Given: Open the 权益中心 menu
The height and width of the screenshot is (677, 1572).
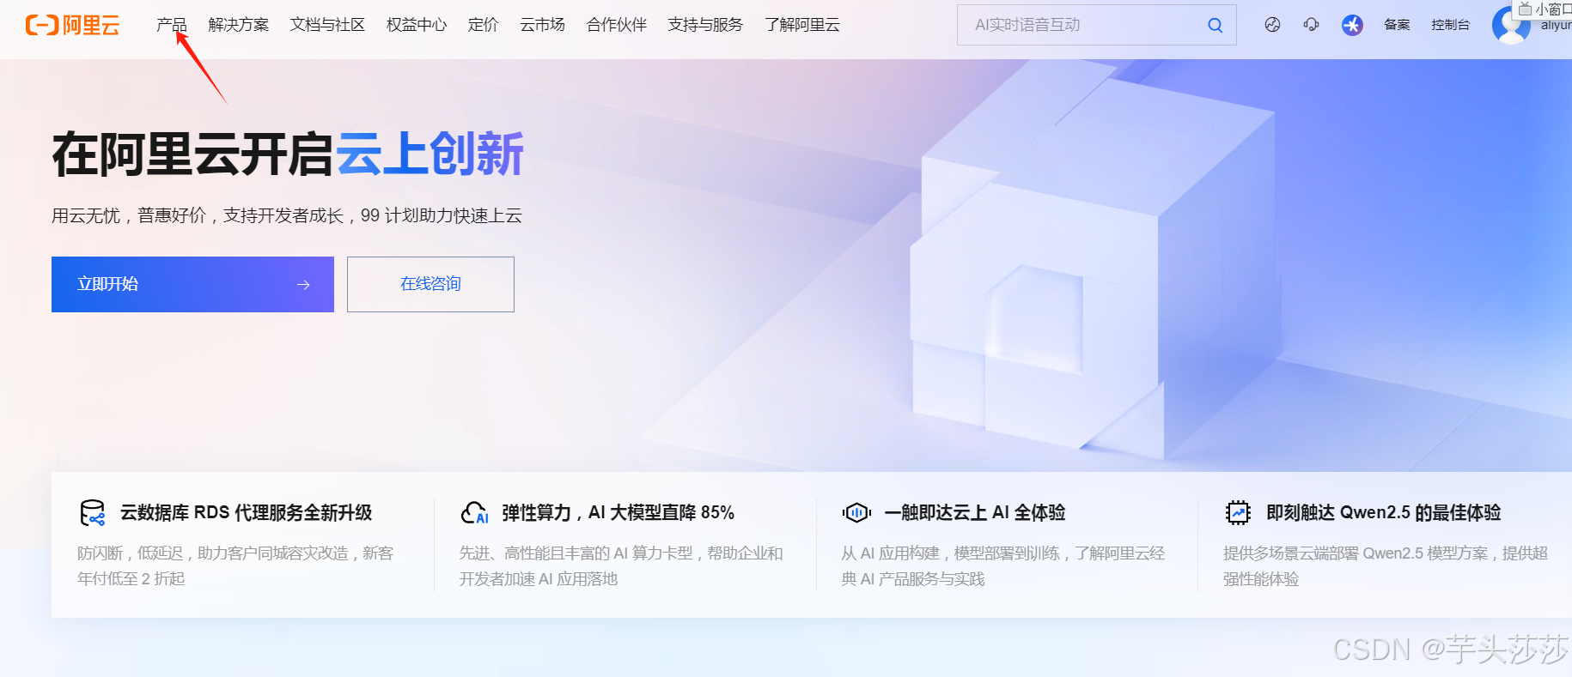Looking at the screenshot, I should click(417, 25).
